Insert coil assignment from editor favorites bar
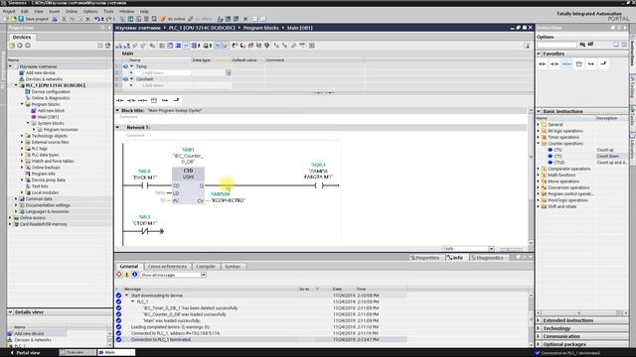This screenshot has height=357, width=636. (142, 100)
